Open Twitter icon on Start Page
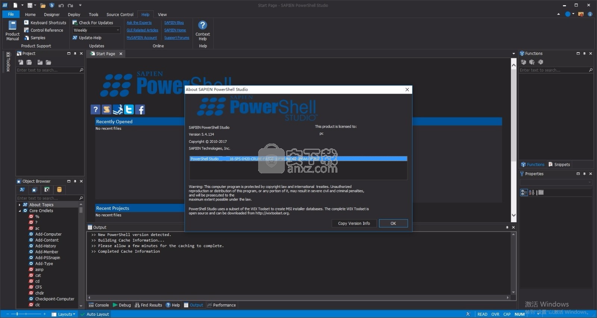The image size is (597, 318). click(129, 109)
